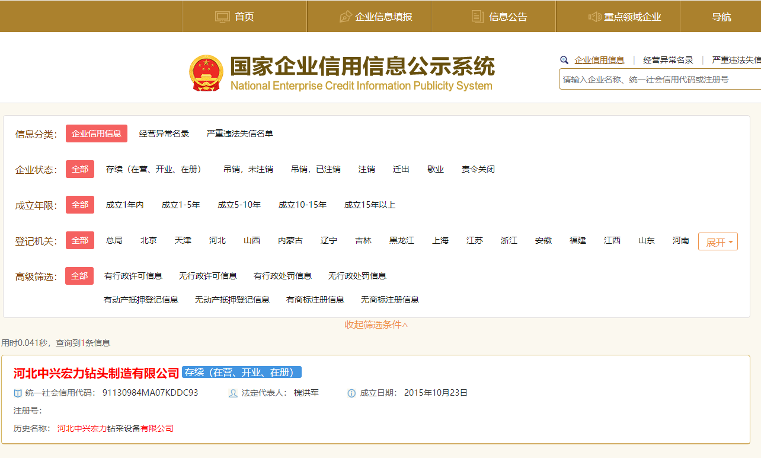Filter 登记机关 by 河北
Viewport: 761px width, 458px height.
click(x=218, y=240)
